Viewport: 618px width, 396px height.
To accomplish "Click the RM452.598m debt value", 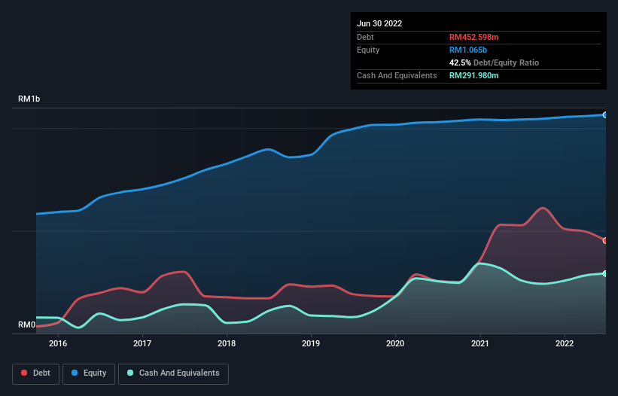I will (473, 37).
